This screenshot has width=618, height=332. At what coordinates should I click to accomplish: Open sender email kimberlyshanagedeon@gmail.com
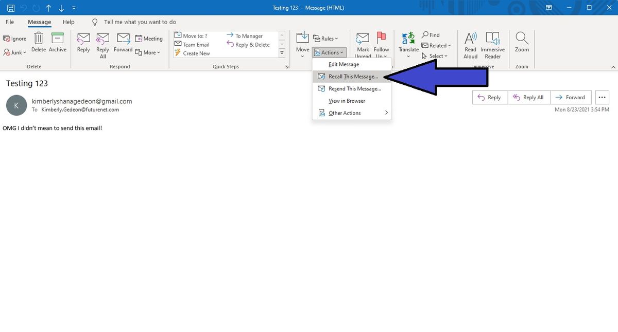pyautogui.click(x=81, y=101)
